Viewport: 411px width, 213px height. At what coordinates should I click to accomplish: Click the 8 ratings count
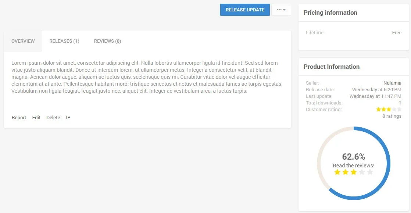[392, 116]
